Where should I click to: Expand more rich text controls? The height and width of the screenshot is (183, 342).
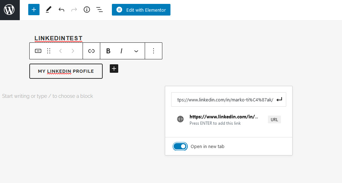tap(136, 51)
